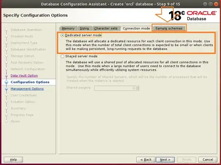
Task: Click the Shared servers number field
Action: [x=115, y=88]
